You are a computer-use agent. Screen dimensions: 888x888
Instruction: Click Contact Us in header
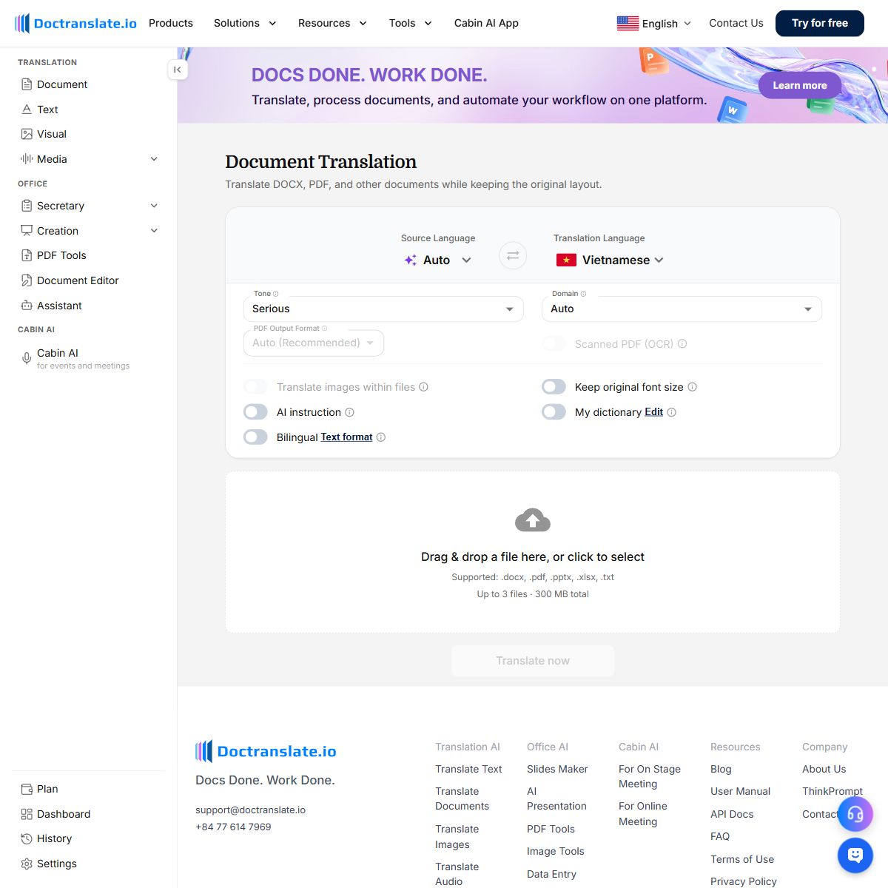[x=736, y=23]
